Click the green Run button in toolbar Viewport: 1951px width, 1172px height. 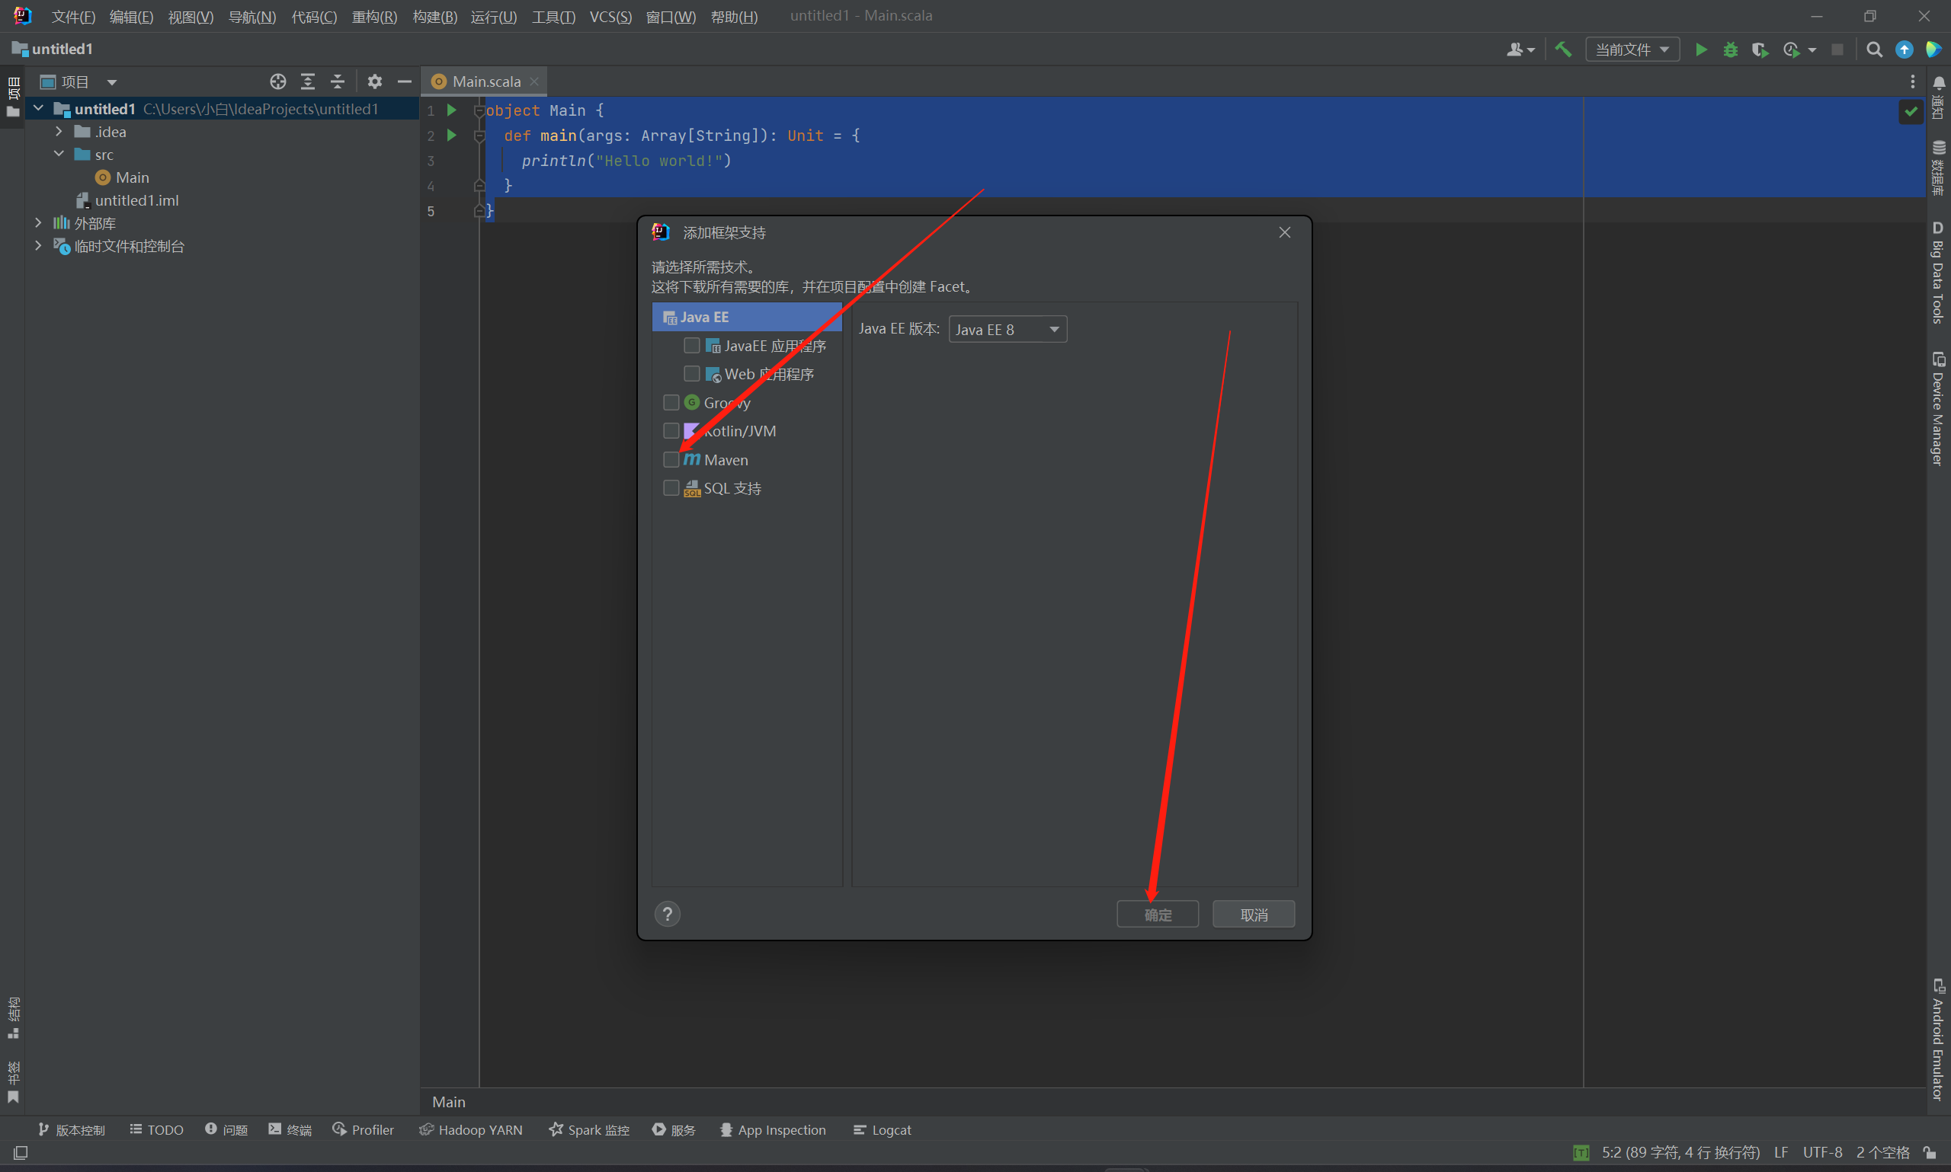click(x=1700, y=49)
